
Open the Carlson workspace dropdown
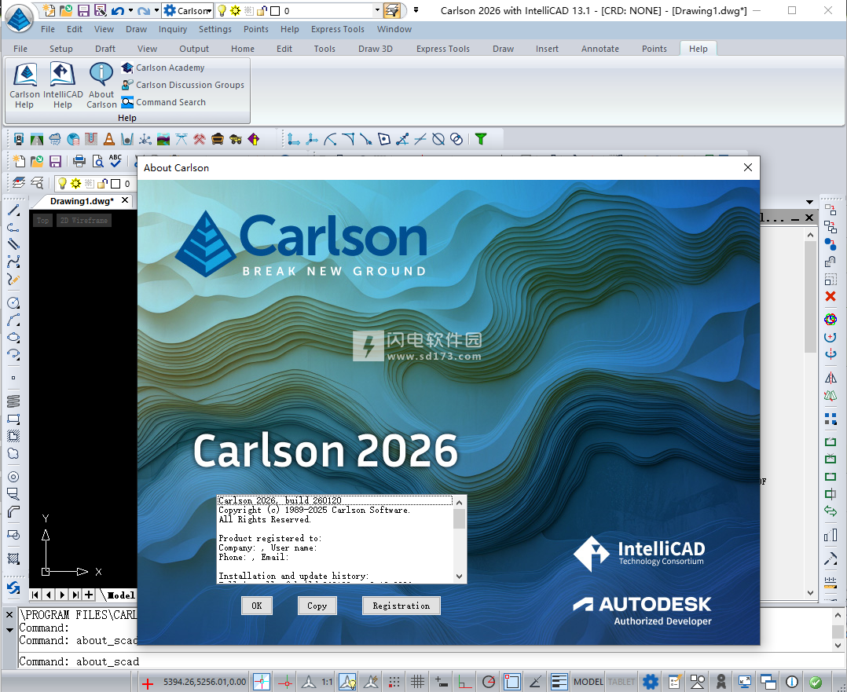pos(209,11)
